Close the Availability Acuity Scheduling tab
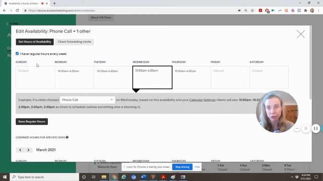Viewport: 323px width, 181px height. pos(47,4)
